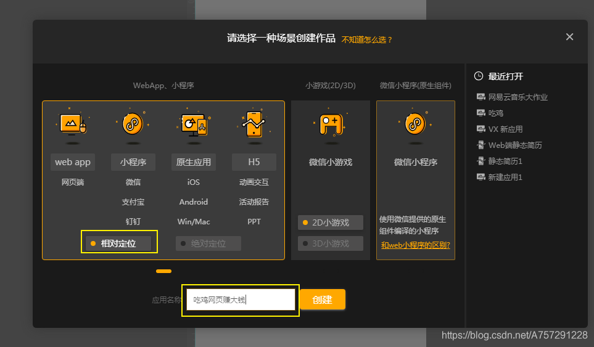Click the 微信小游戏 label
594x347 pixels.
331,162
